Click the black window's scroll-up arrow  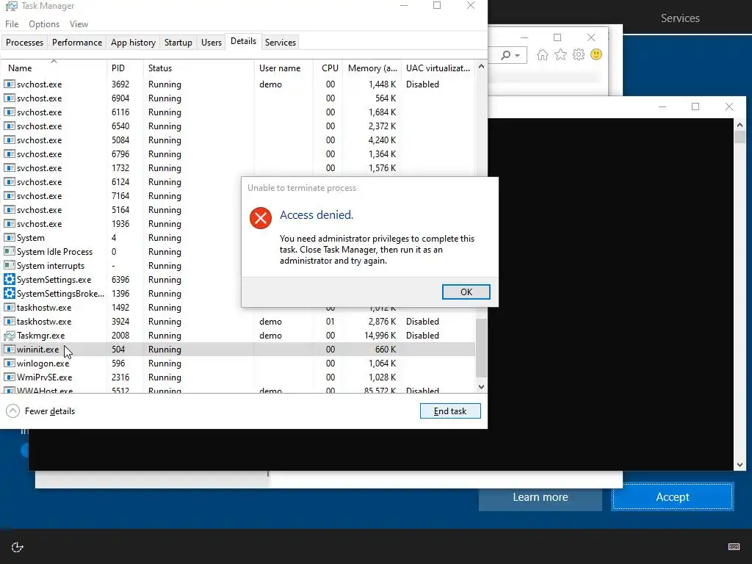tap(740, 125)
